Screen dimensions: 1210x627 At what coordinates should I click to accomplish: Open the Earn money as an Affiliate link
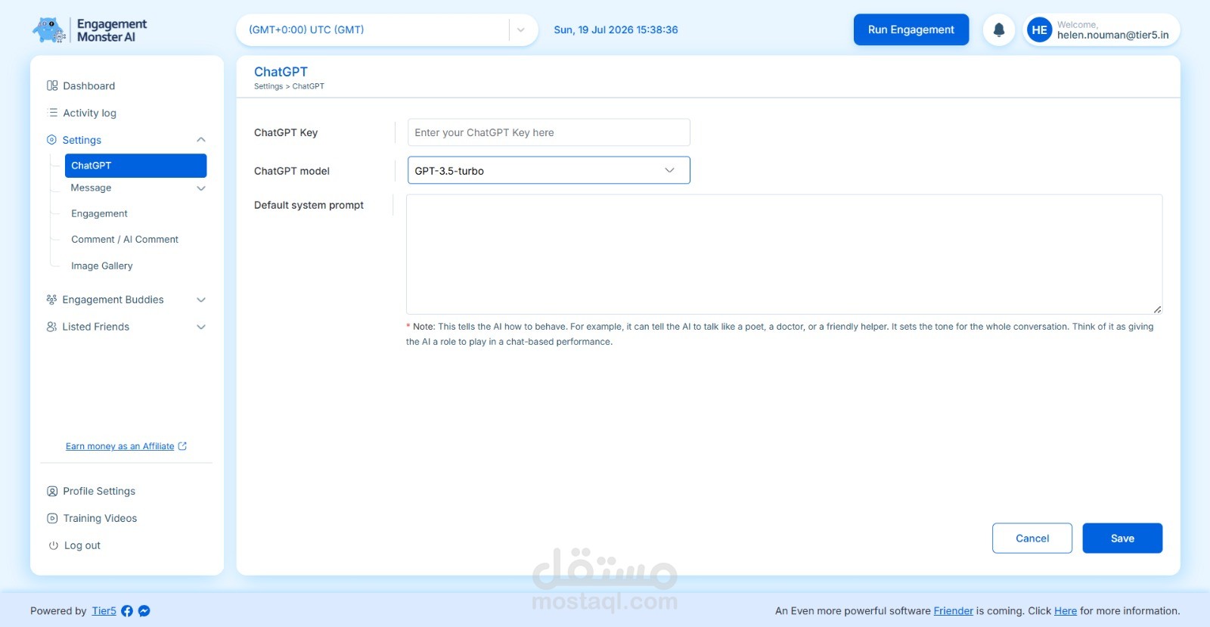(120, 446)
